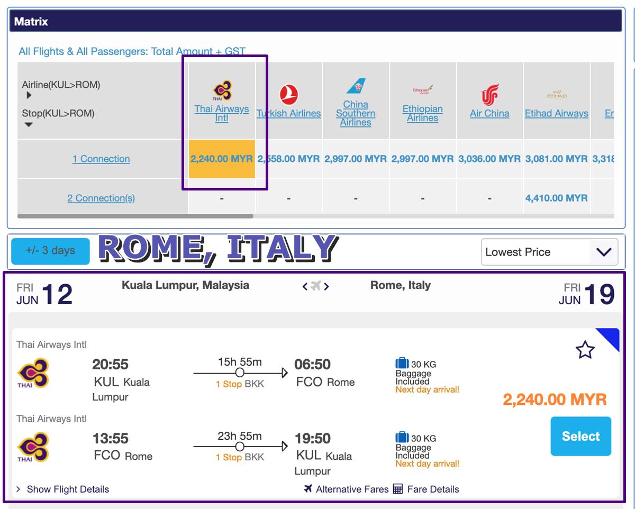Click the 06:50 arrival time
Screen dimensions: 635x509
pos(313,365)
